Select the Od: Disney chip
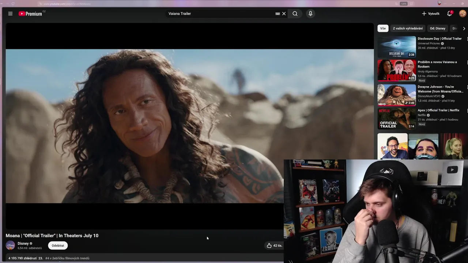The image size is (468, 263). click(x=438, y=28)
